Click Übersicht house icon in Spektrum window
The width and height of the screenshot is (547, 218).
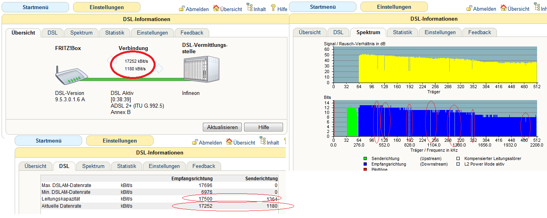tap(504, 8)
